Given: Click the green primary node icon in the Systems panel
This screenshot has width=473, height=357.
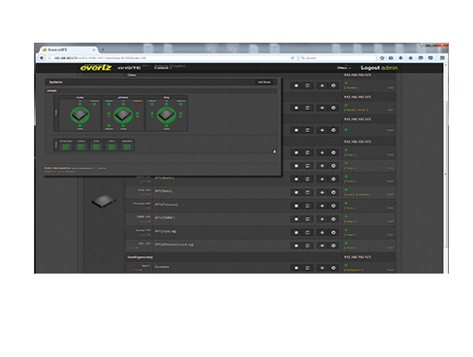Looking at the screenshot, I should [123, 114].
